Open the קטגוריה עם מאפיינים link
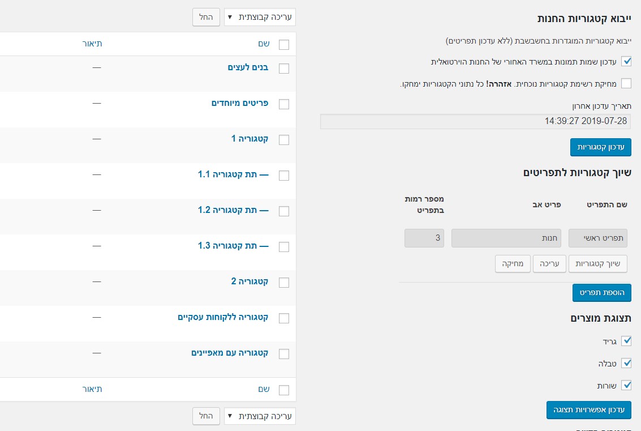Viewport: 641px width, 431px height. 230,353
